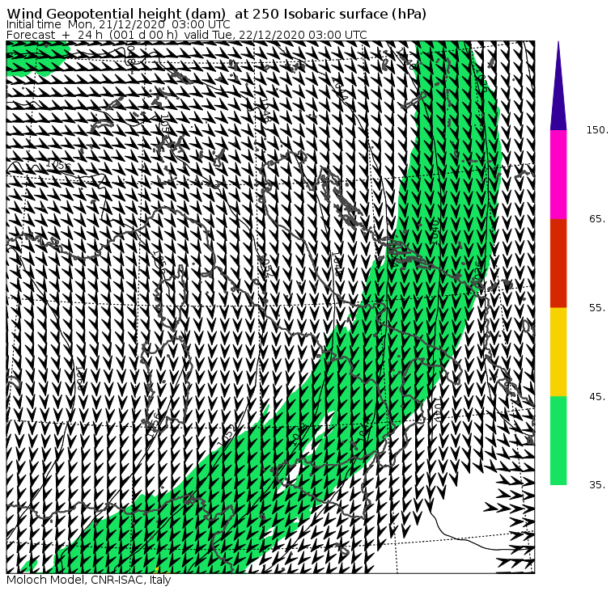Click the legend value label 150.
The image size is (615, 591).
tap(597, 130)
